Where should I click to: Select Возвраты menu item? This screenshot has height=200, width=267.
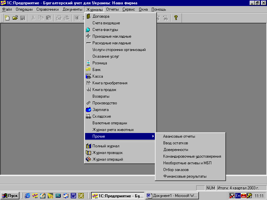(x=120, y=96)
